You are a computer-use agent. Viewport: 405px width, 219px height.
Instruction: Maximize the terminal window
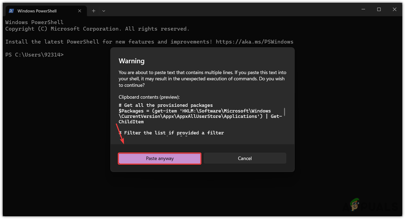(x=379, y=9)
